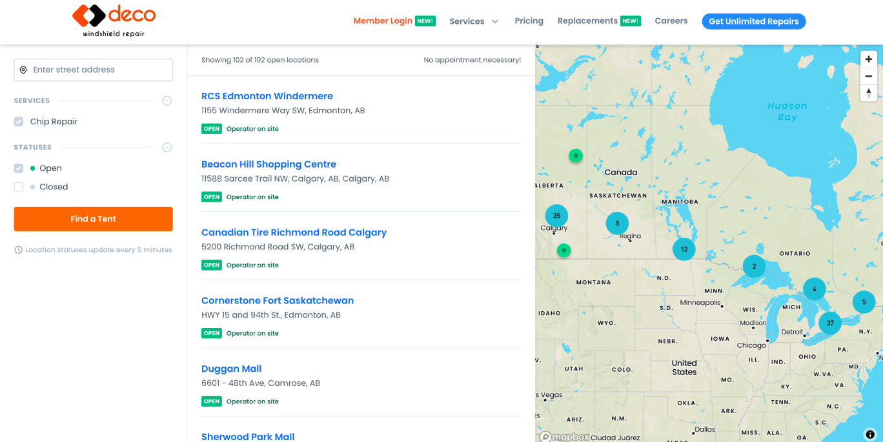Click the Deco windshield repair logo
The image size is (883, 442).
[x=114, y=19]
